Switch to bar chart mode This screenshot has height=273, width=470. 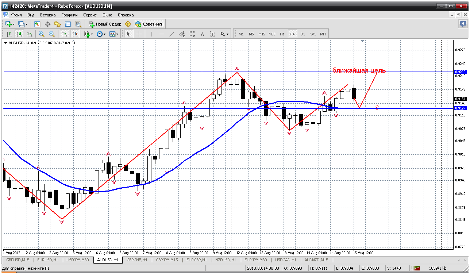(9, 34)
